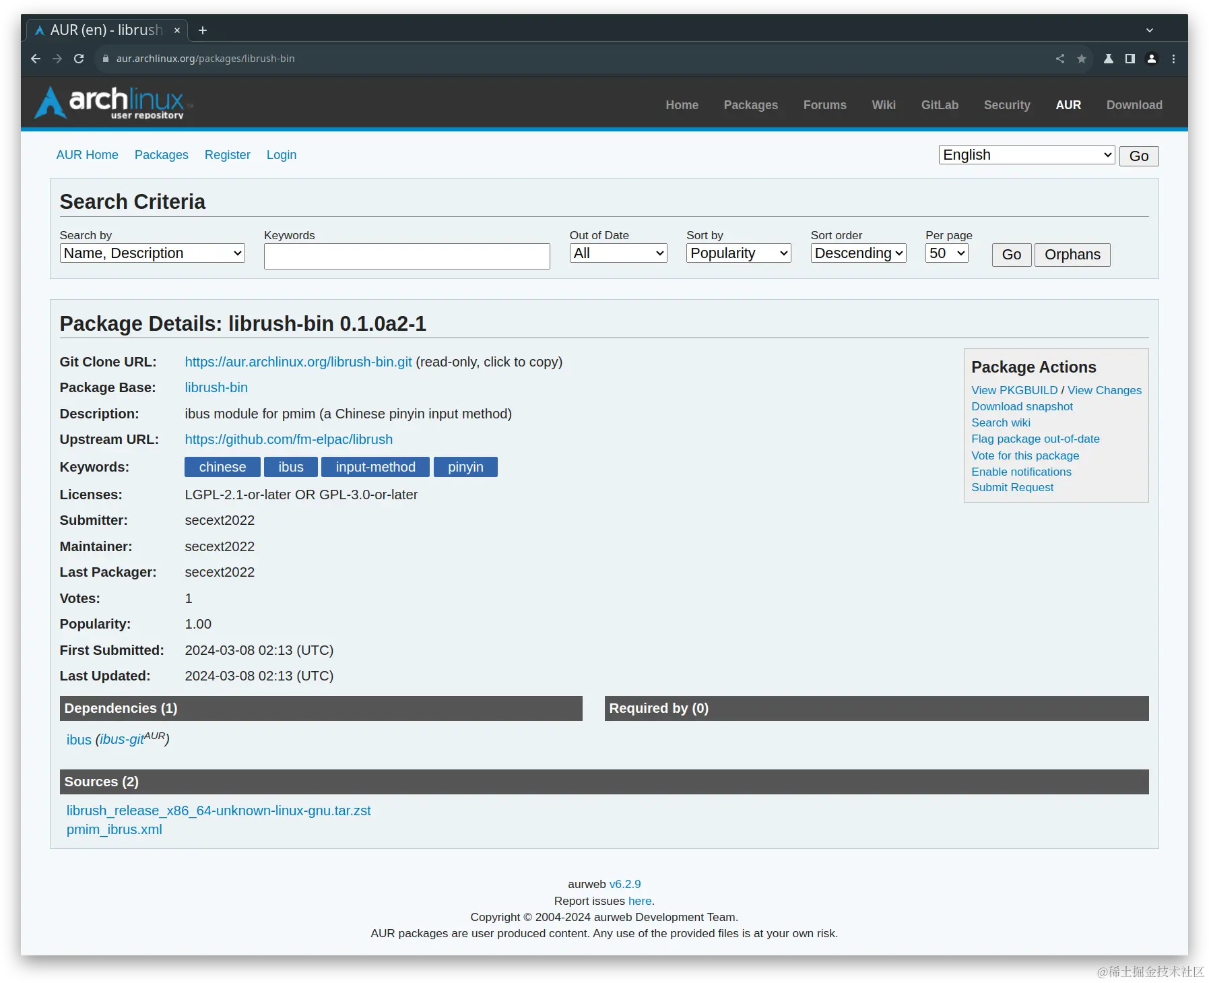Select the chinese keyword tag
The image size is (1209, 983).
click(x=222, y=467)
